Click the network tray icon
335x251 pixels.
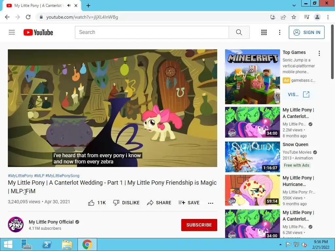coord(296,244)
